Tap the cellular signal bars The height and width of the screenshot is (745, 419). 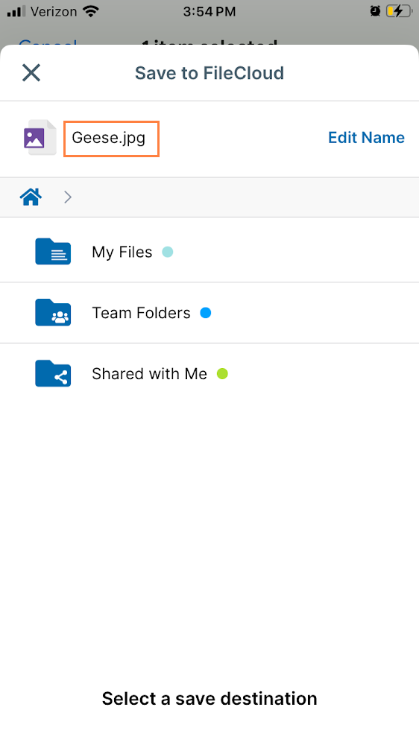(16, 11)
